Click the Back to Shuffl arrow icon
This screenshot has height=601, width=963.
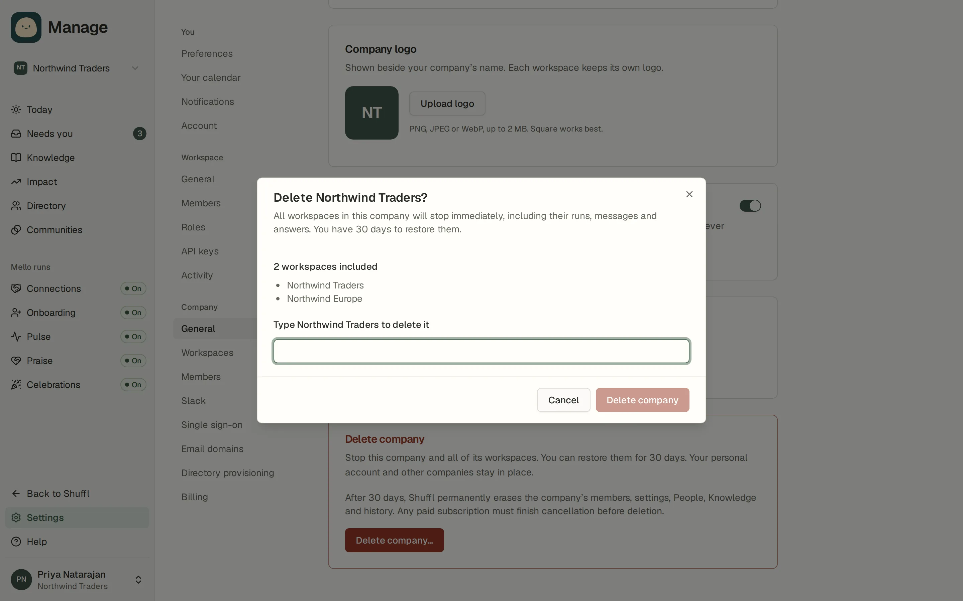click(16, 493)
